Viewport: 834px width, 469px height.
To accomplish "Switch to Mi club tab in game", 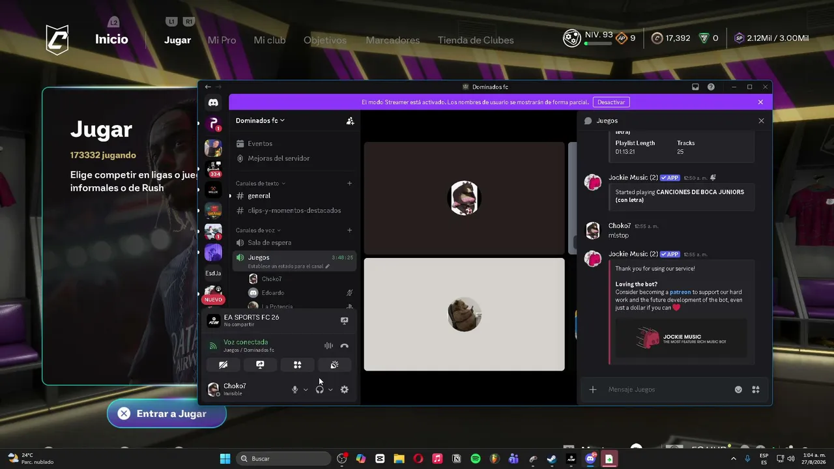I will [x=270, y=40].
